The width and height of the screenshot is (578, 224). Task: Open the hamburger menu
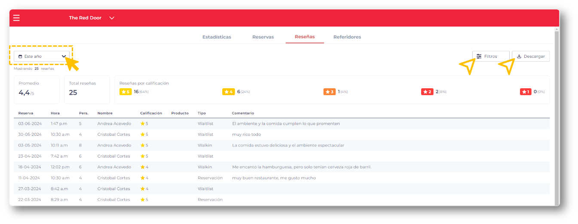click(x=16, y=18)
